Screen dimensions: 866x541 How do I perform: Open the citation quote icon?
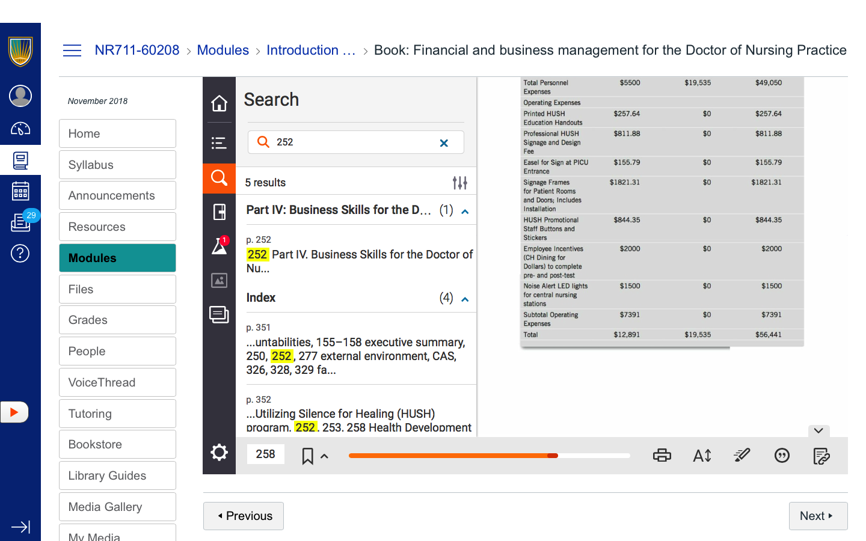[782, 456]
